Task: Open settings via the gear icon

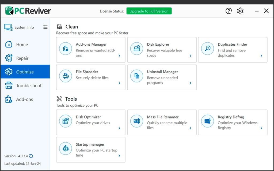Action: pyautogui.click(x=240, y=11)
